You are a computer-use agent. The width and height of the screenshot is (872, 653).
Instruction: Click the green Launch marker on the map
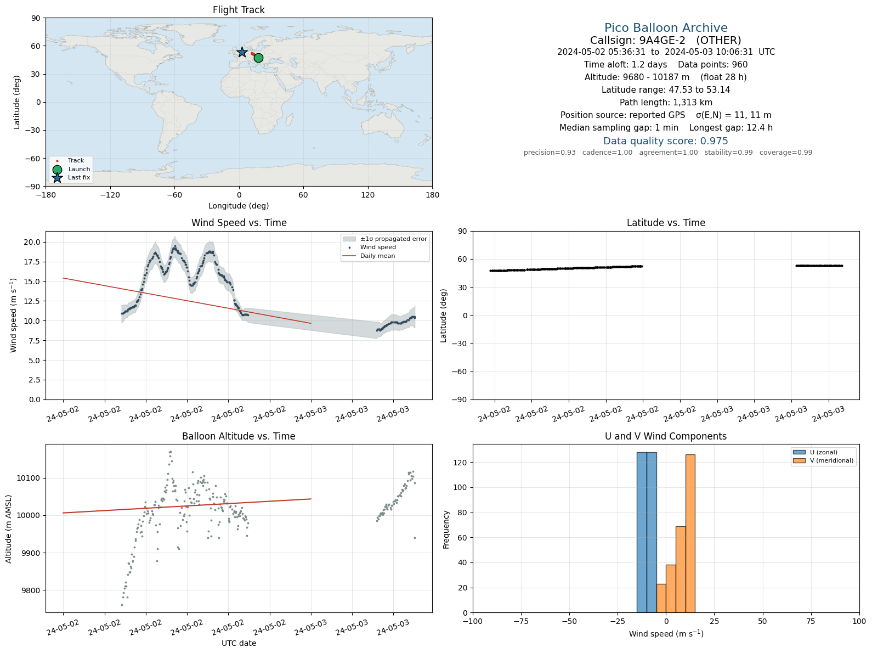coord(258,58)
